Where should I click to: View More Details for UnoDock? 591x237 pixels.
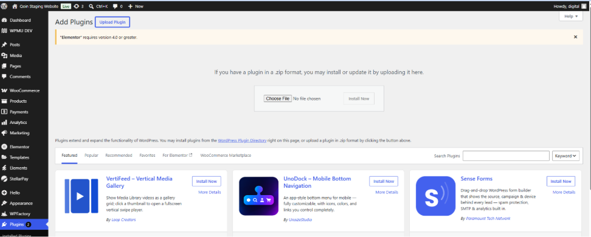coord(387,192)
